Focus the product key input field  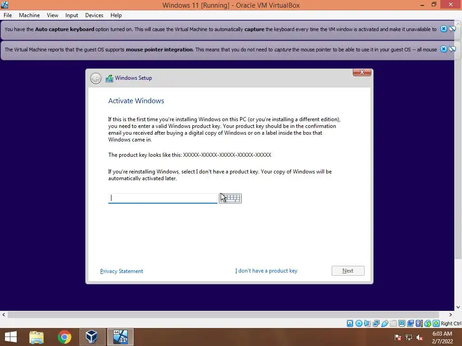[x=162, y=198]
